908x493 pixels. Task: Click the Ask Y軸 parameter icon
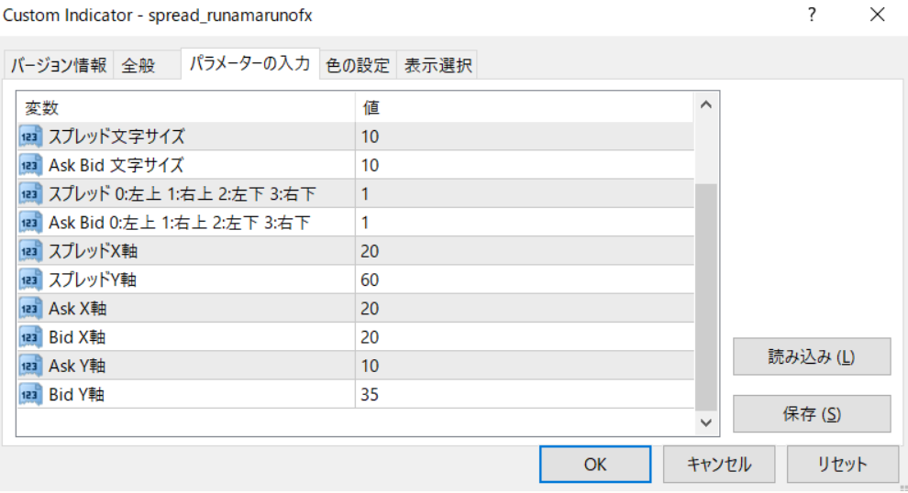[31, 366]
